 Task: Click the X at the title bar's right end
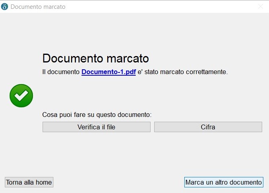pos(260,6)
